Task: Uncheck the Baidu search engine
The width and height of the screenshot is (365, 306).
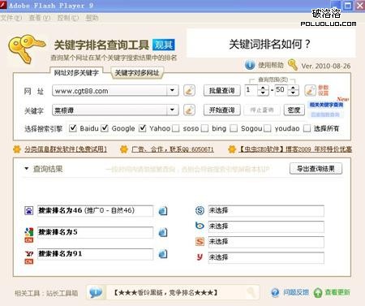Action: click(73, 128)
